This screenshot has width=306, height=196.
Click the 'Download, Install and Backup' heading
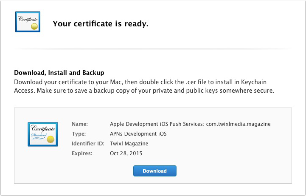click(59, 73)
